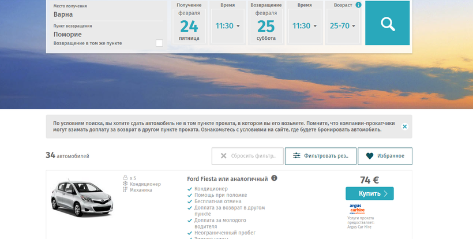Click the Фильтровать результаты button
473x239 pixels.
[320, 156]
